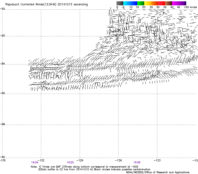Click the longitude label '-126'
The image size is (198, 174).
pyautogui.click(x=119, y=160)
